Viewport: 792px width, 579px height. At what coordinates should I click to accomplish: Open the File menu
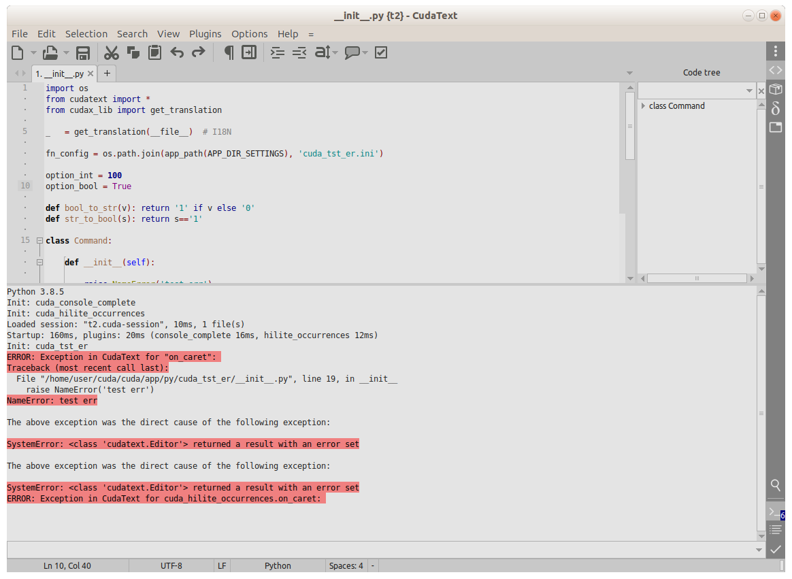click(x=20, y=34)
